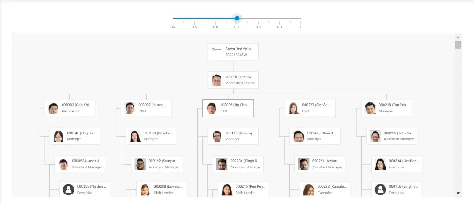Click 000053 Jacob J's photo
The height and width of the screenshot is (204, 473).
pos(63,164)
